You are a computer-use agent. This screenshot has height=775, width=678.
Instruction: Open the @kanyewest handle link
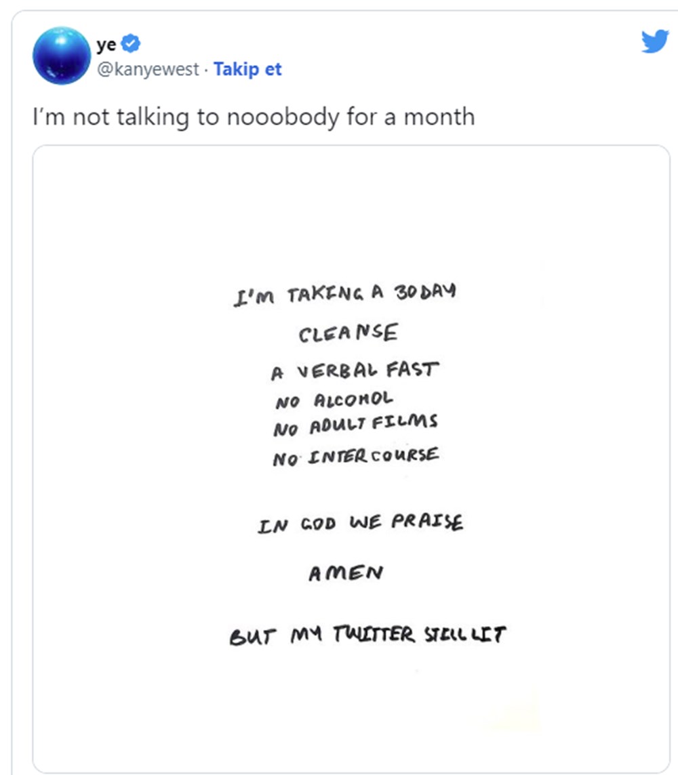149,69
